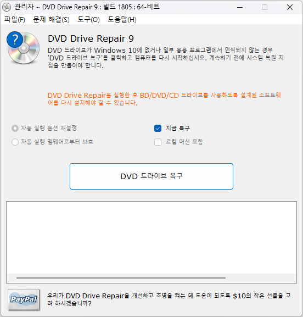303x317 pixels.
Task: Open the 문제 해결(S) menu
Action: (x=51, y=20)
